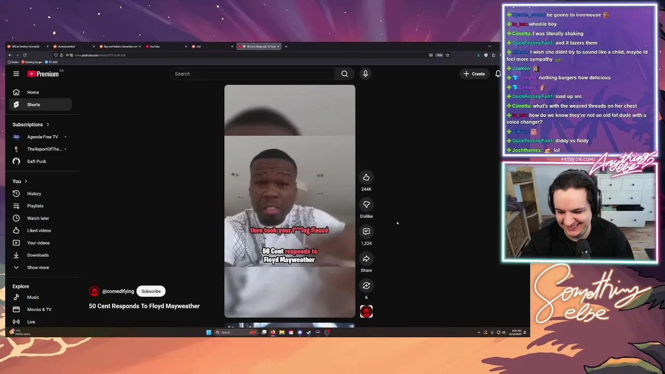Dislike the current short
Screen dimensions: 665x374
click(366, 204)
